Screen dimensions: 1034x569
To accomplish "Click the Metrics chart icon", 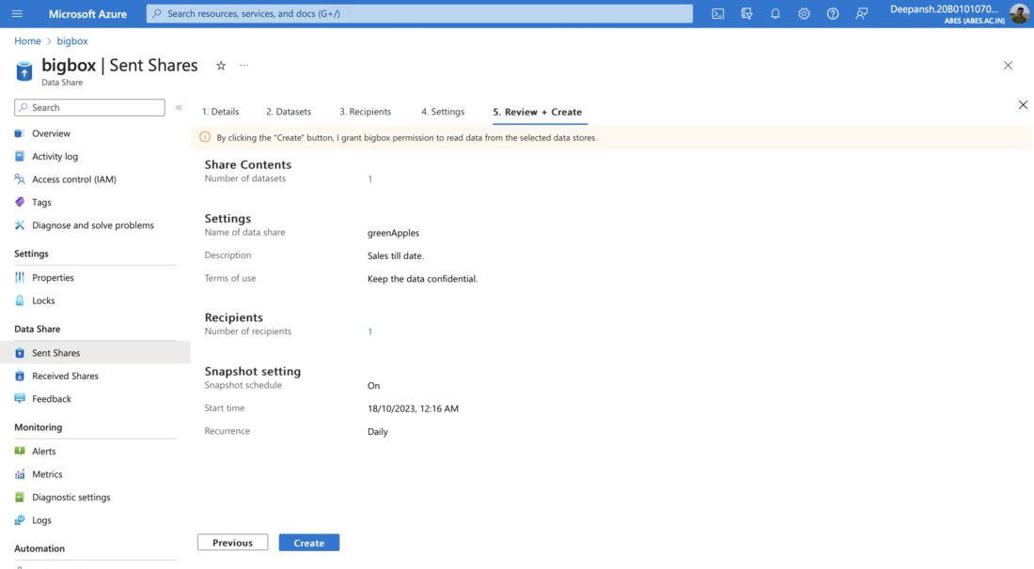I will tap(20, 474).
